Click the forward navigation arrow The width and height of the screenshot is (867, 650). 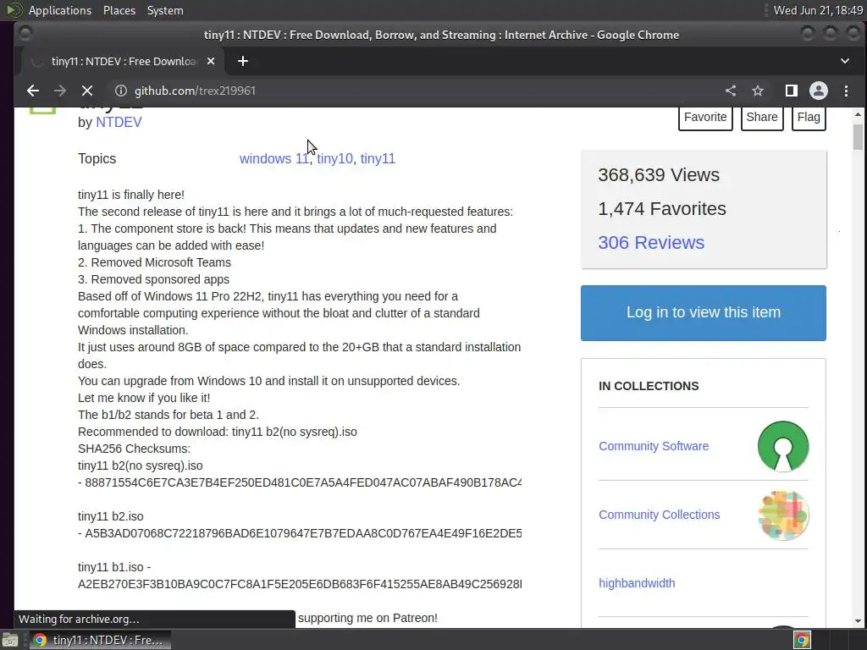coord(60,91)
